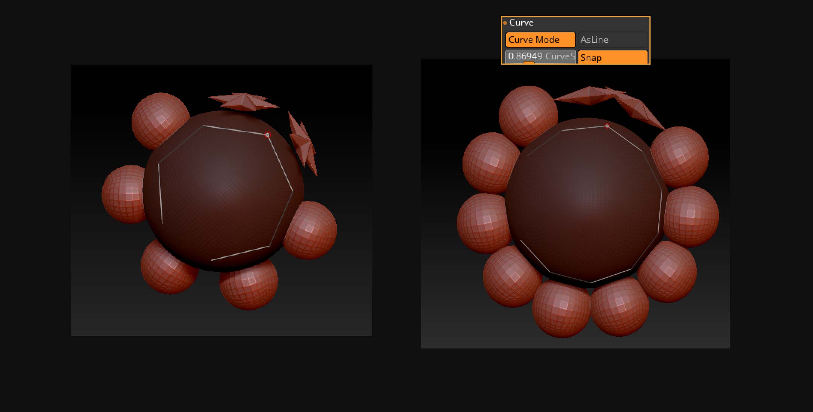Screen dimensions: 813x412
Task: Select the red curve endpoint in left viewport
Action: click(267, 135)
